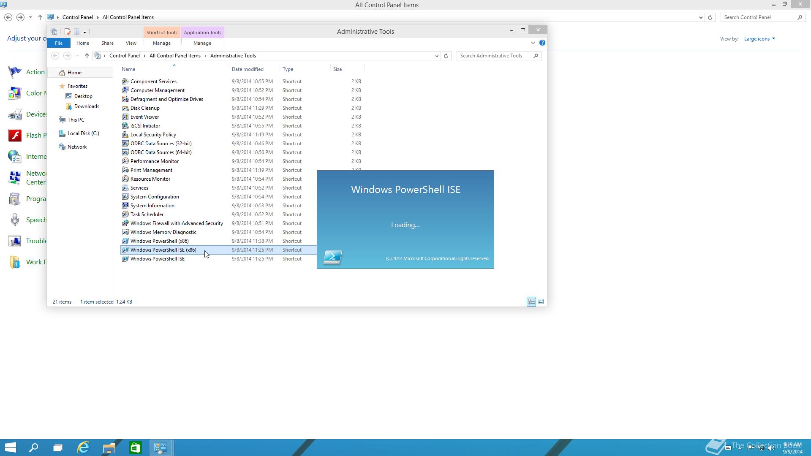Open the View ribbon tab
Image resolution: width=811 pixels, height=456 pixels.
pos(131,43)
